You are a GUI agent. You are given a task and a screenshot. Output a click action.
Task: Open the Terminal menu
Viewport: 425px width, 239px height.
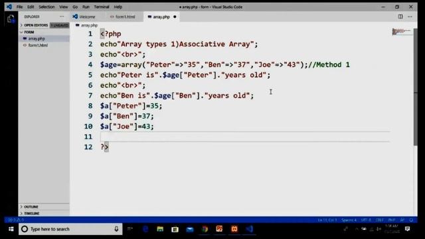(x=102, y=7)
